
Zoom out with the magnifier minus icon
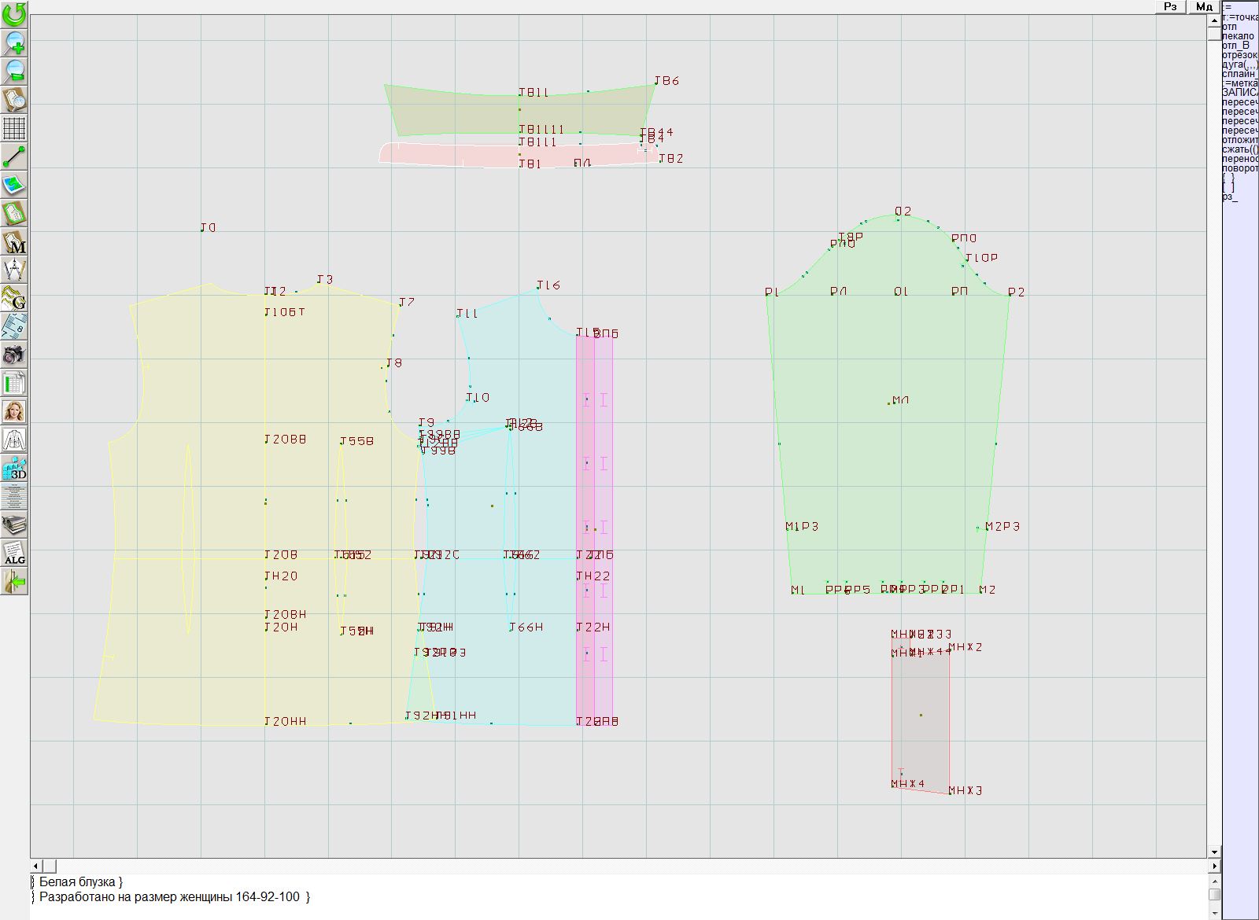pos(14,71)
